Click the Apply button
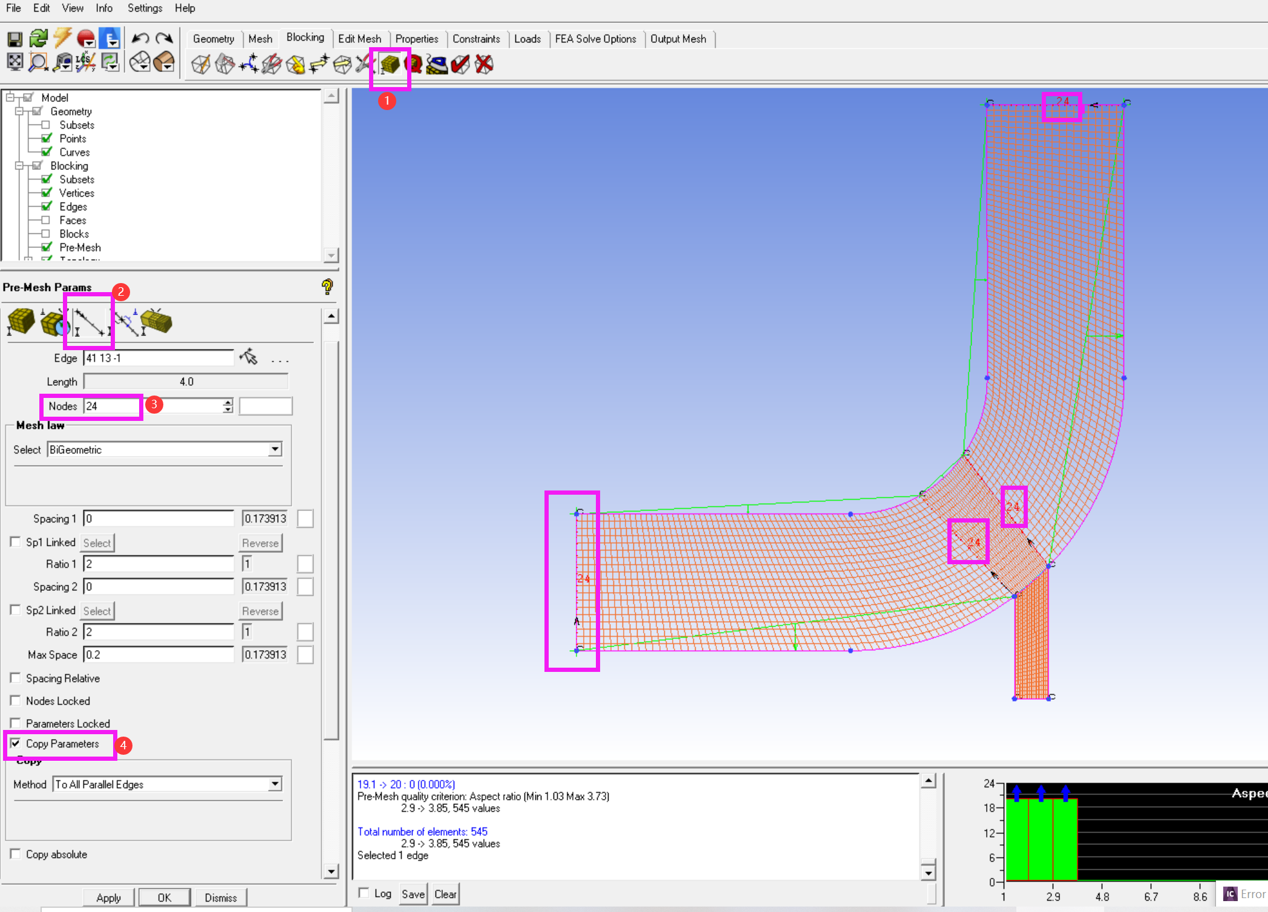This screenshot has width=1268, height=912. tap(108, 897)
